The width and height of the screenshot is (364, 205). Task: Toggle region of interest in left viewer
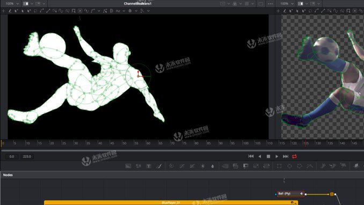223,4
